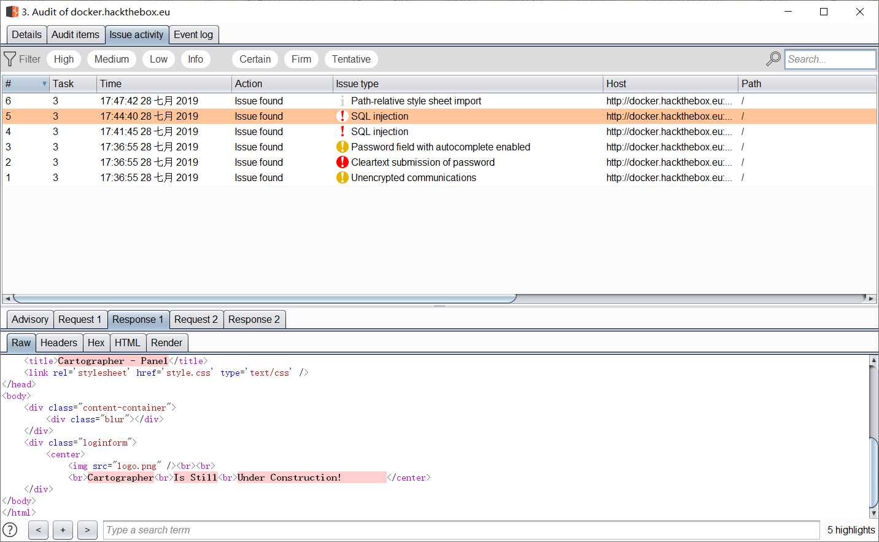The image size is (879, 542).
Task: Go to previous search match
Action: coord(38,530)
